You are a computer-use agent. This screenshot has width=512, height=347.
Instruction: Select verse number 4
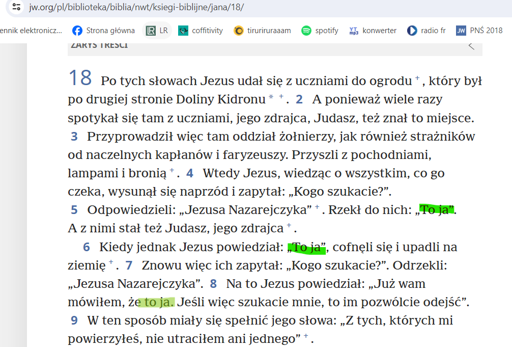(x=190, y=173)
